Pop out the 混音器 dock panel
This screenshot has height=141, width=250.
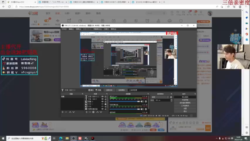click(x=148, y=94)
